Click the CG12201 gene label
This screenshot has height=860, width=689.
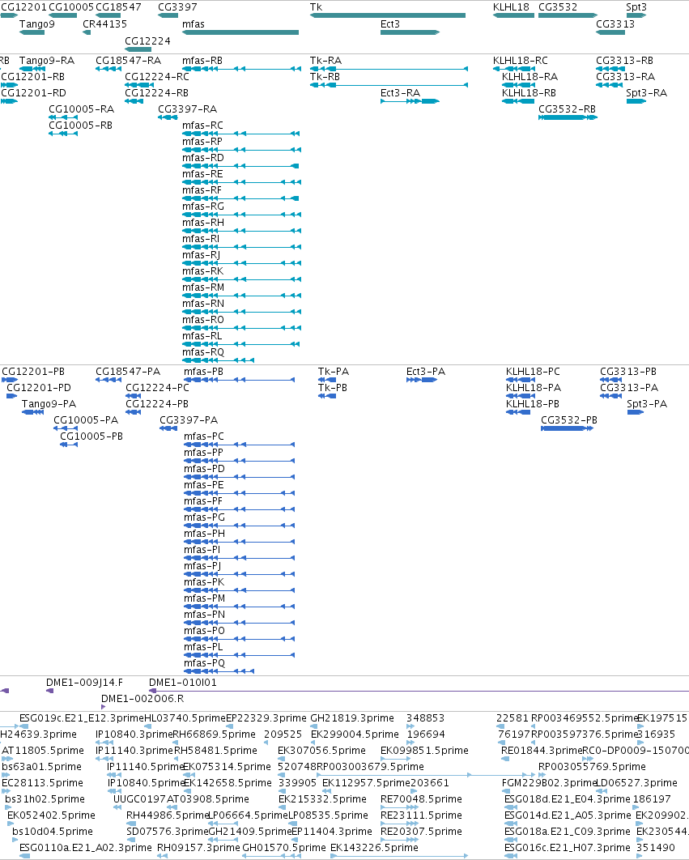coord(23,7)
